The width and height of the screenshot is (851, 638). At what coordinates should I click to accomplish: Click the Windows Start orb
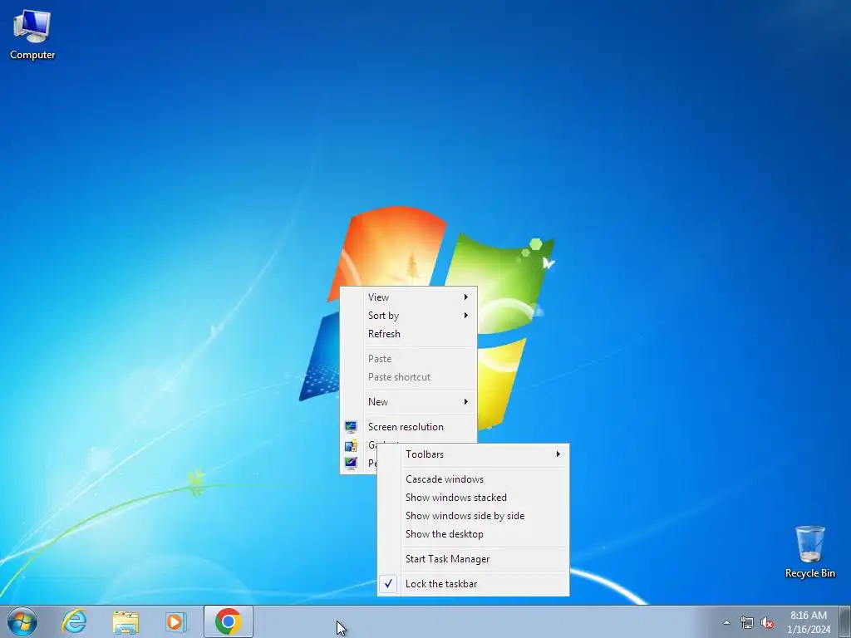click(x=22, y=621)
